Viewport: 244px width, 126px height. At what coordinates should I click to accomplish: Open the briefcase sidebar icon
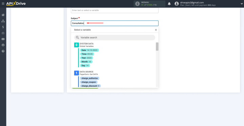(3, 33)
